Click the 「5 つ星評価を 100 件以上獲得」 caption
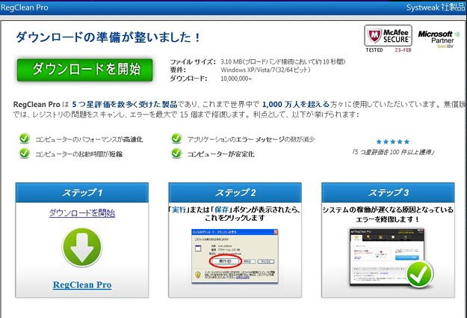This screenshot has width=467, height=318. tap(393, 152)
